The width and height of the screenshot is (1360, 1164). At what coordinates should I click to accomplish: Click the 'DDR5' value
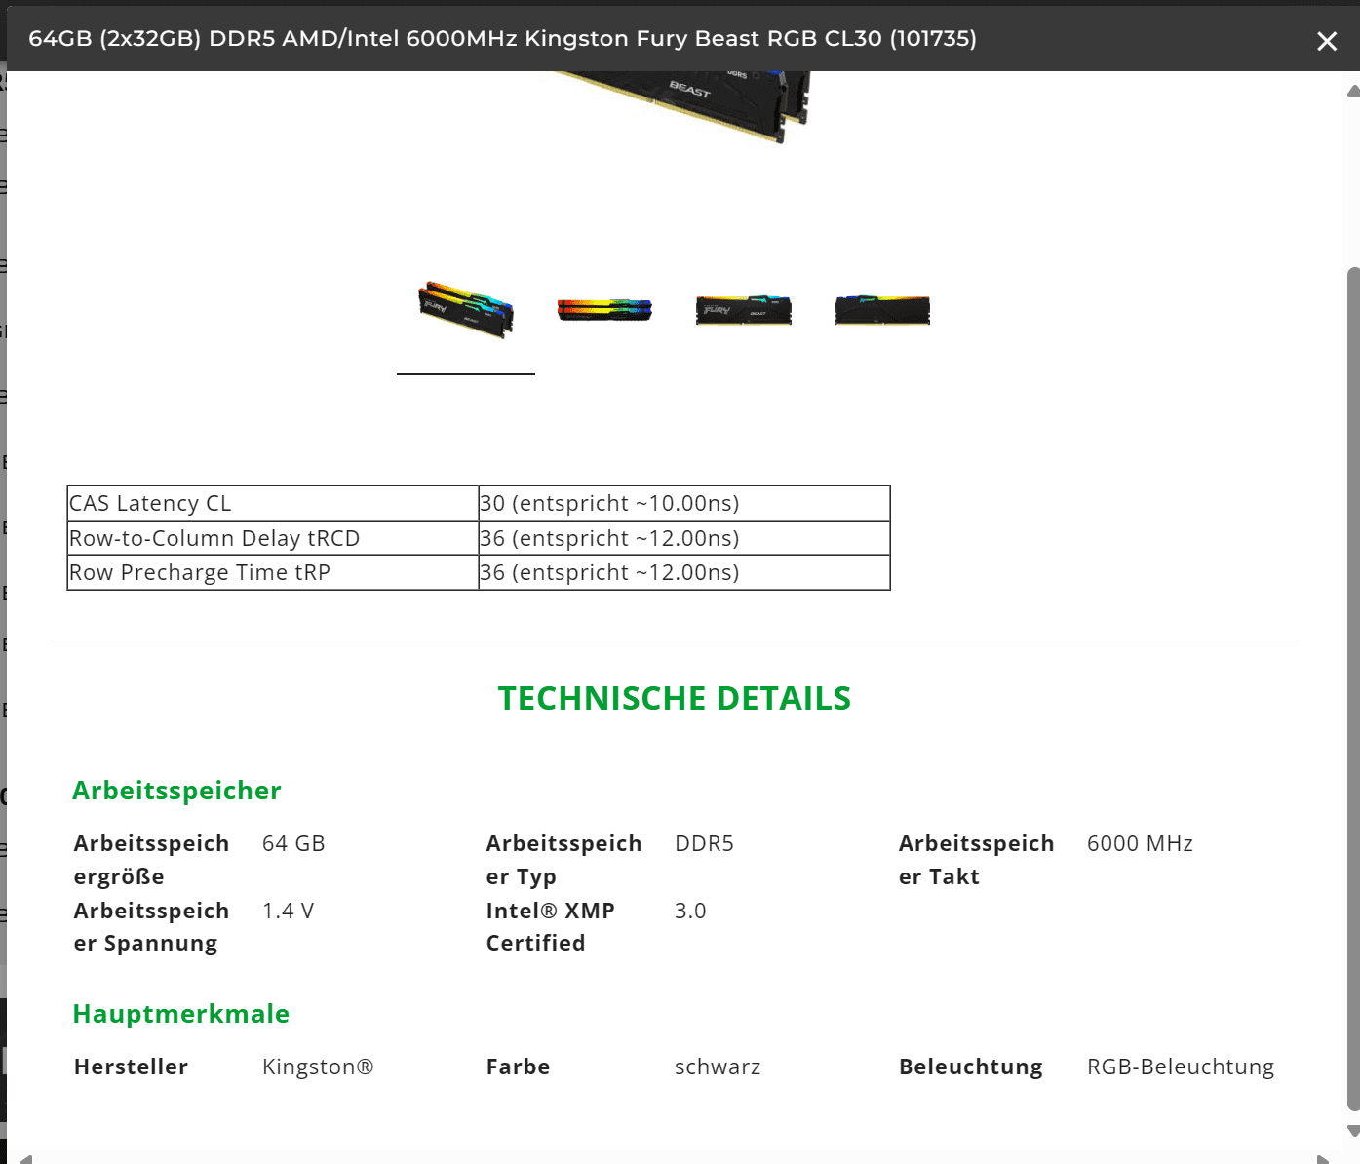coord(704,843)
